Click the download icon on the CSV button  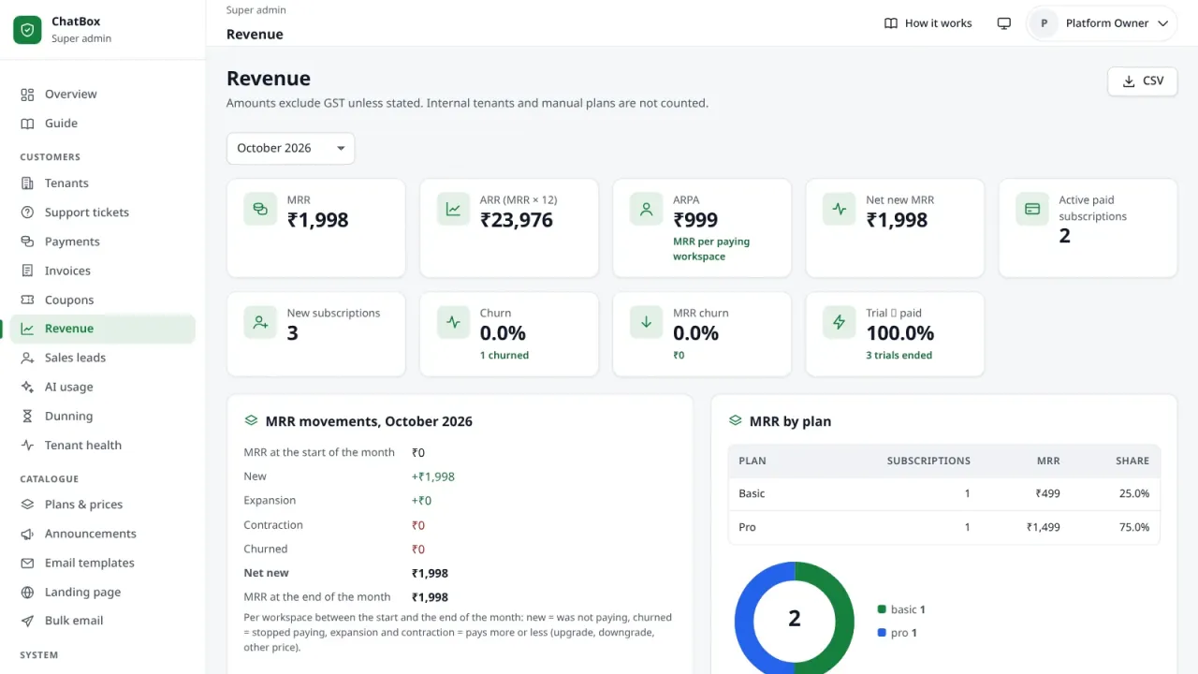click(x=1128, y=81)
